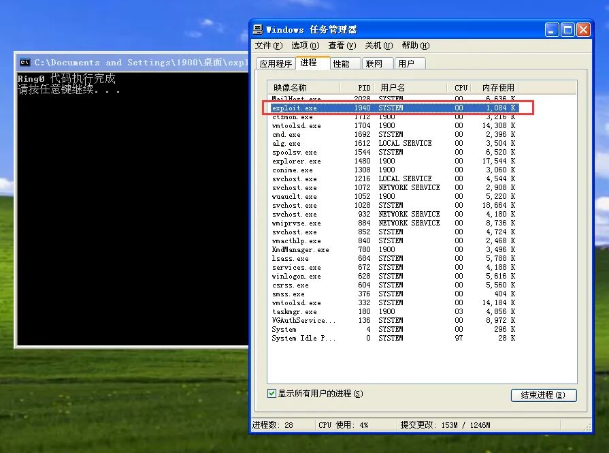Select the exploit.exe process row
The width and height of the screenshot is (609, 453).
coord(394,108)
